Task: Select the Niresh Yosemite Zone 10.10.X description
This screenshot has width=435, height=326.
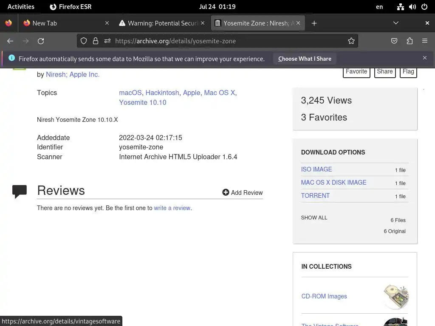Action: [77, 119]
